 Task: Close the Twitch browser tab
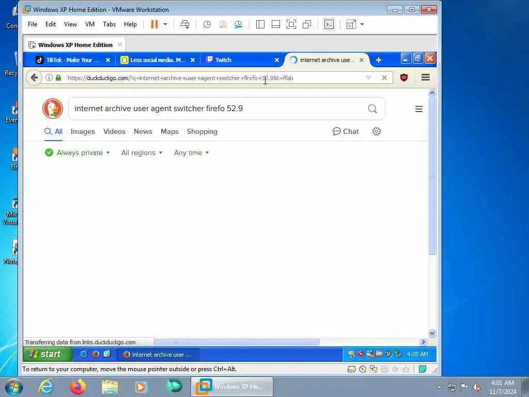pos(277,60)
